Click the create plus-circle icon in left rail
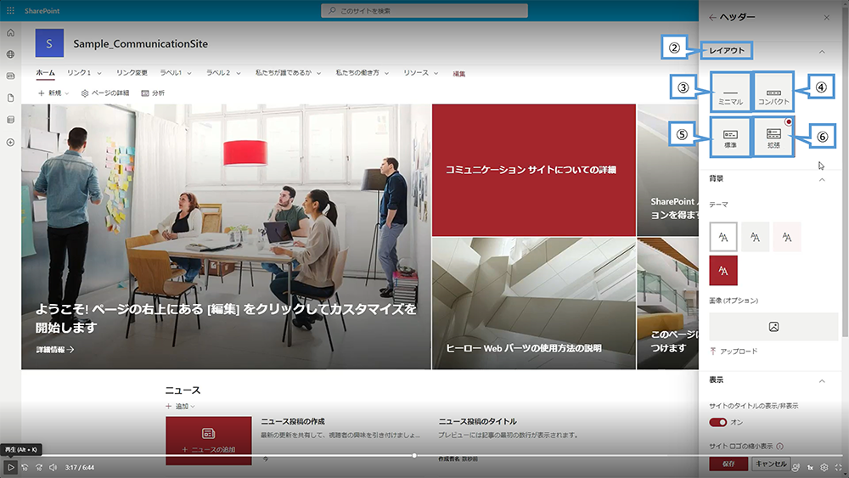Viewport: 849px width, 478px height. [x=10, y=143]
